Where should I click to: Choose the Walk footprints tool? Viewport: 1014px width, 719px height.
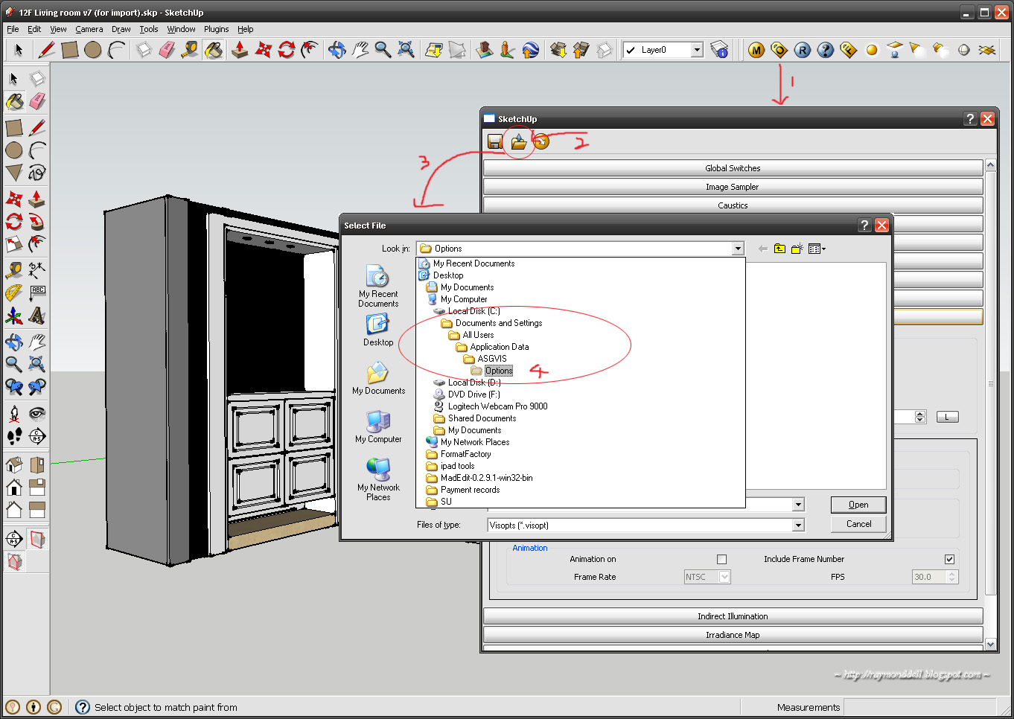point(14,436)
